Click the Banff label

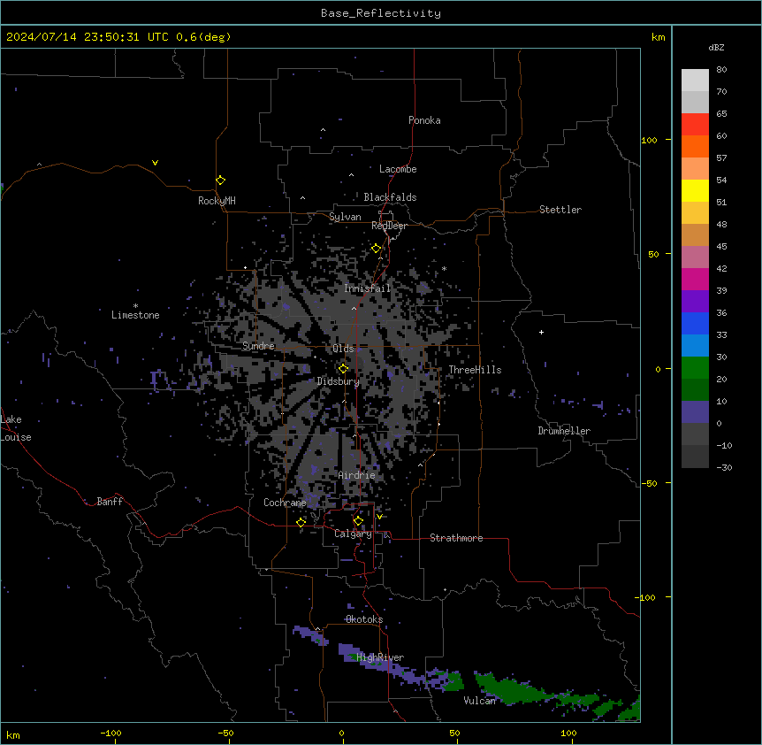[x=110, y=502]
